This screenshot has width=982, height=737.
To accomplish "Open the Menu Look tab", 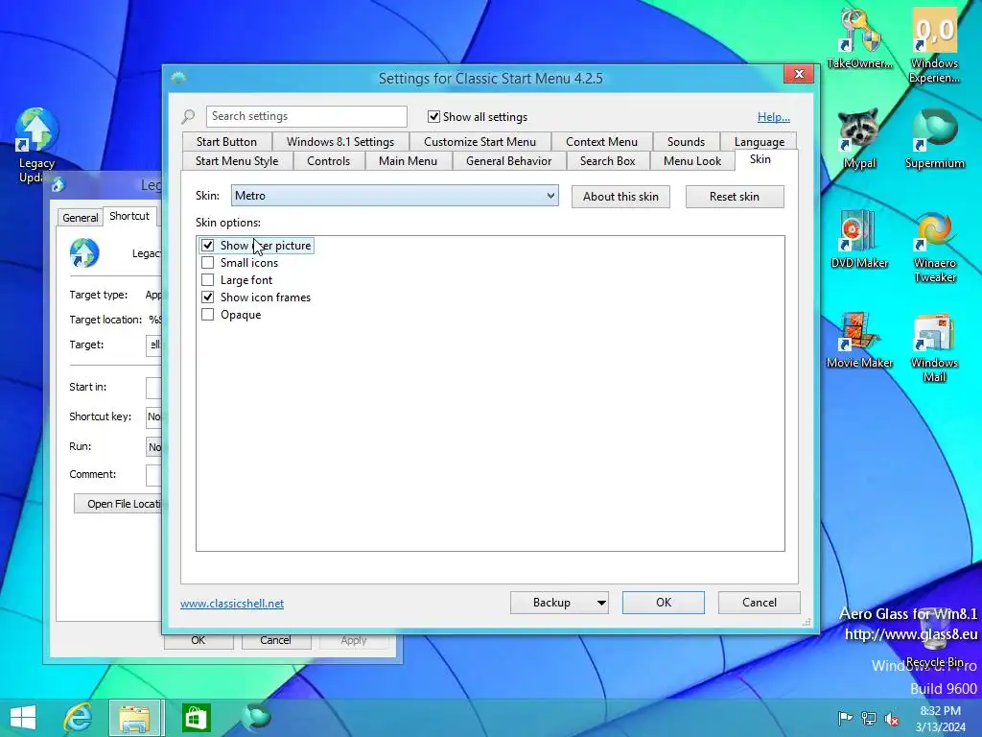I will click(692, 161).
